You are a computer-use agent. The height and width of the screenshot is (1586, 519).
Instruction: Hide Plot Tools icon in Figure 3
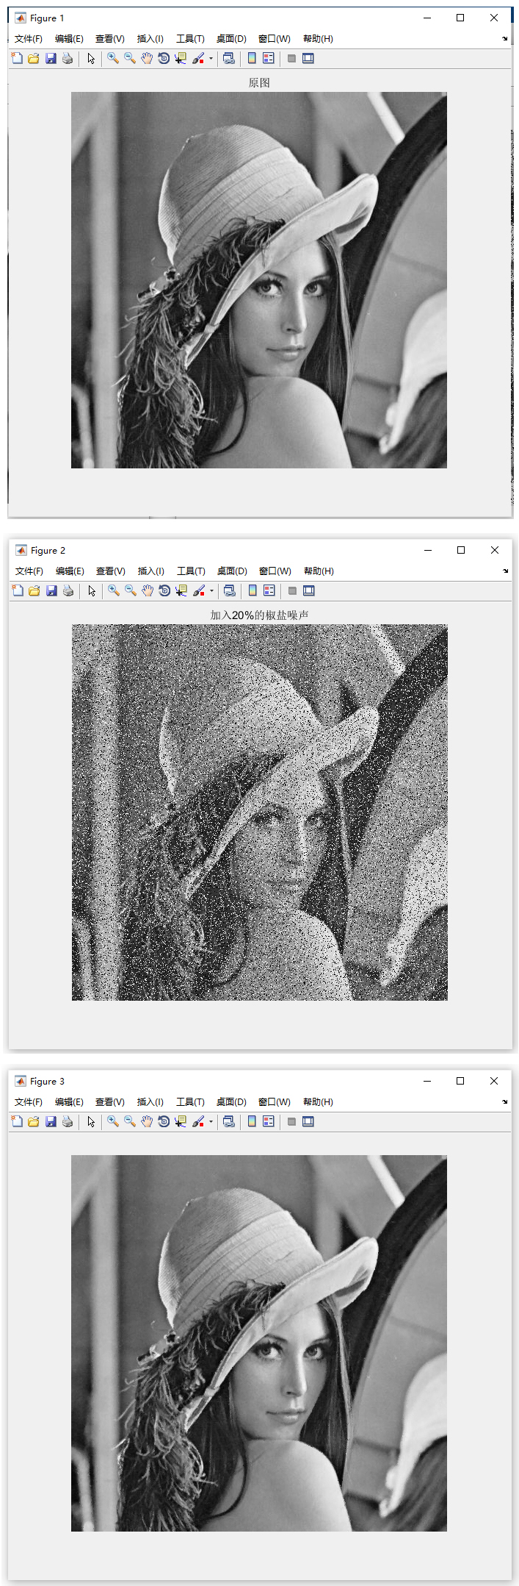coord(291,1121)
